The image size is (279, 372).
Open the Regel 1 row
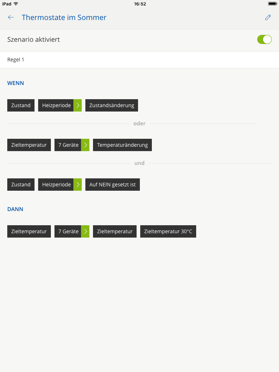pyautogui.click(x=139, y=60)
